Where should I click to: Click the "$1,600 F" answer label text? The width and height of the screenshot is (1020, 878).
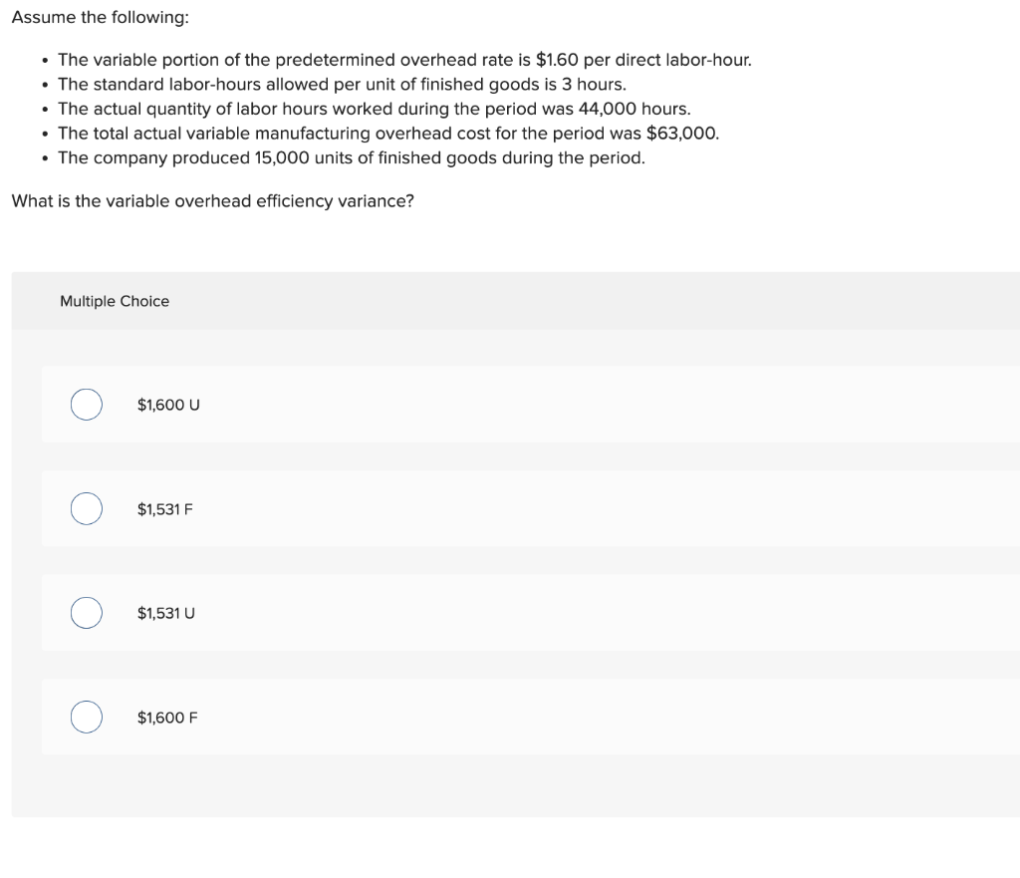[x=167, y=718]
